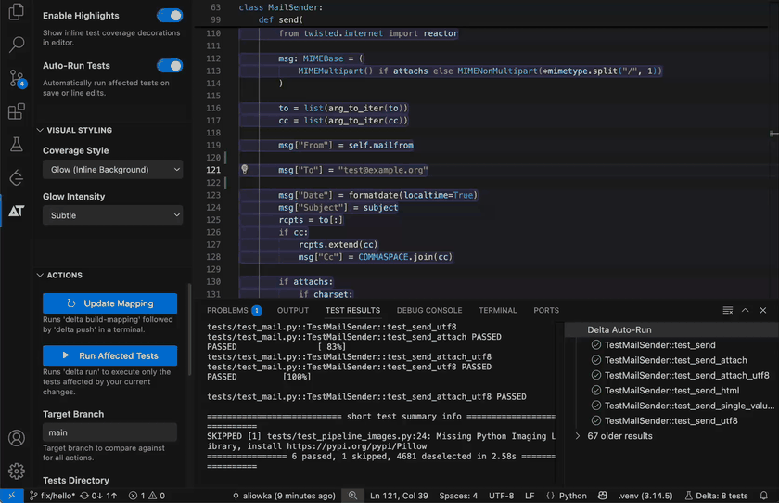Toggle Auto-Run Tests switch
Screen dimensions: 779x503
pos(170,66)
